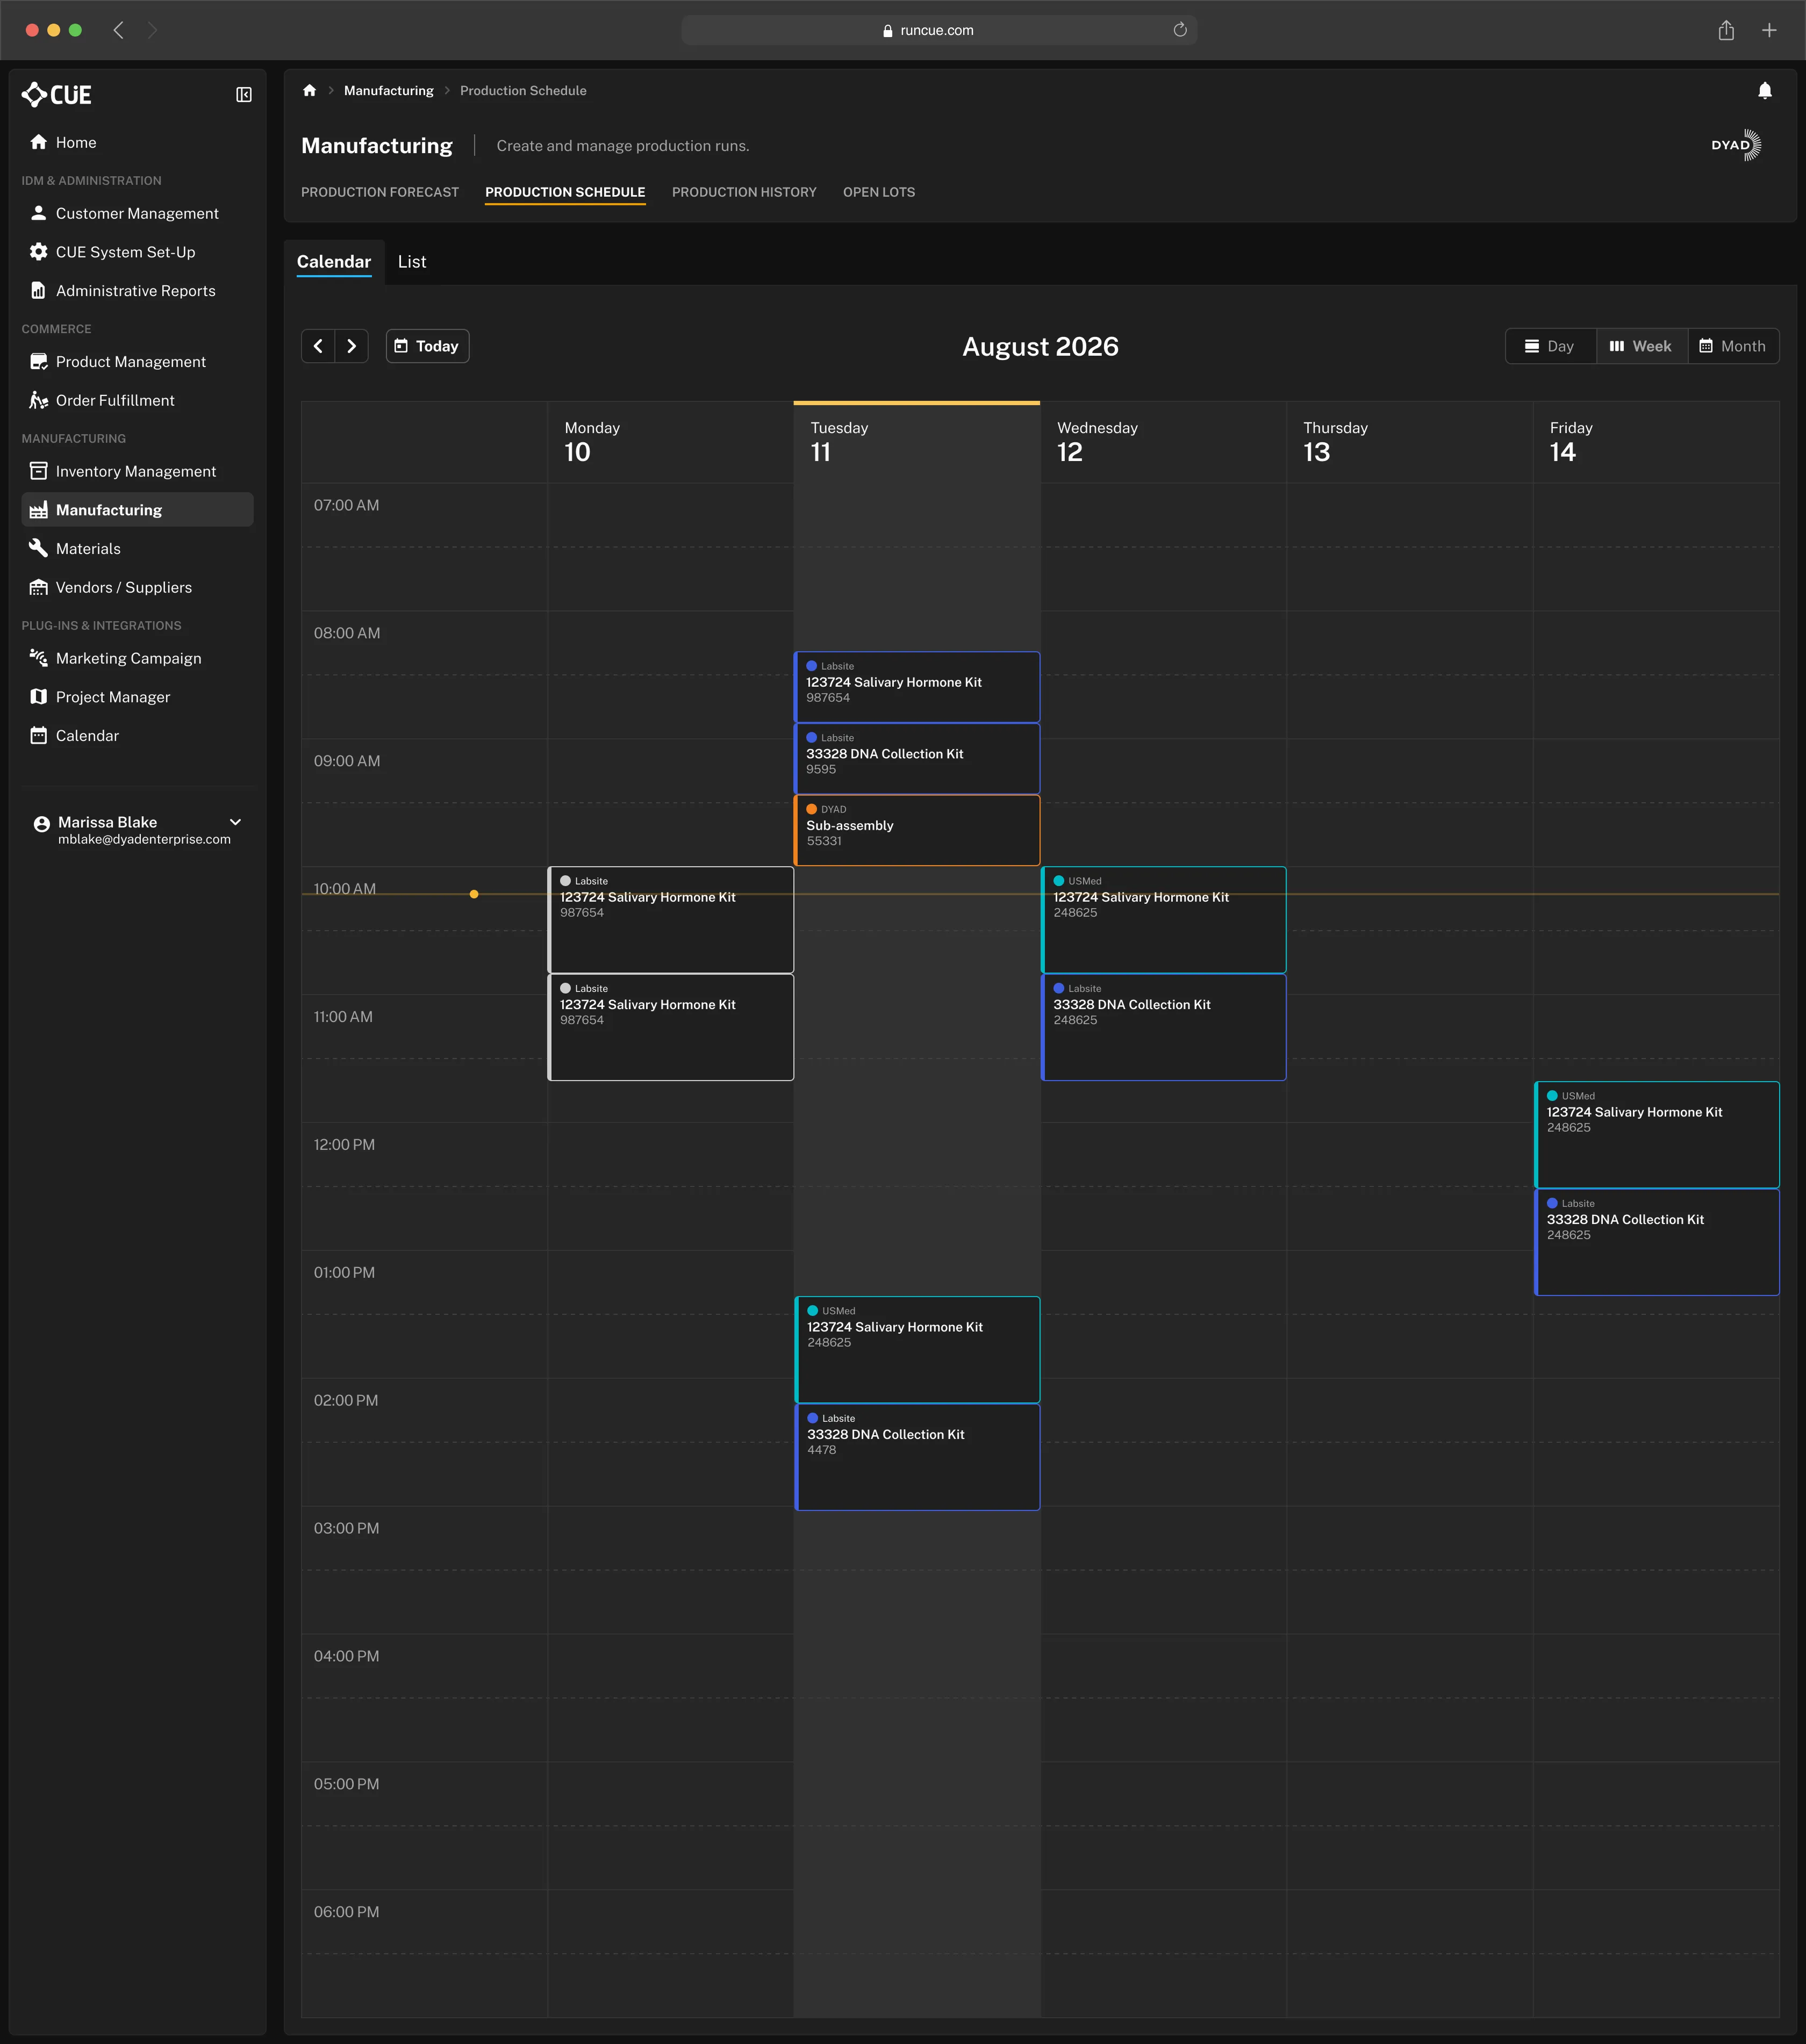Viewport: 1806px width, 2044px height.
Task: Open Administrative Reports
Action: (137, 291)
